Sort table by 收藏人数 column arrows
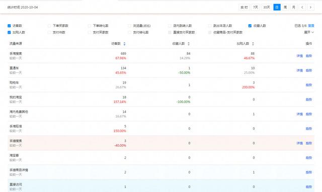This screenshot has height=192, width=322. click(189, 44)
